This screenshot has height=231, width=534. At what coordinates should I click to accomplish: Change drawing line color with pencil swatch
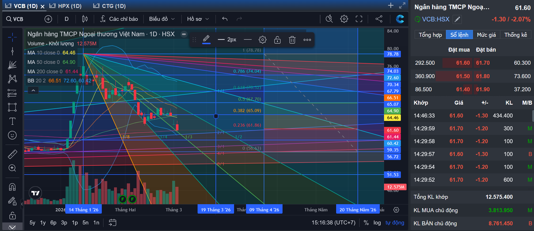click(206, 40)
